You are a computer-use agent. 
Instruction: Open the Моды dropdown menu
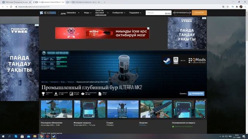click(x=88, y=13)
